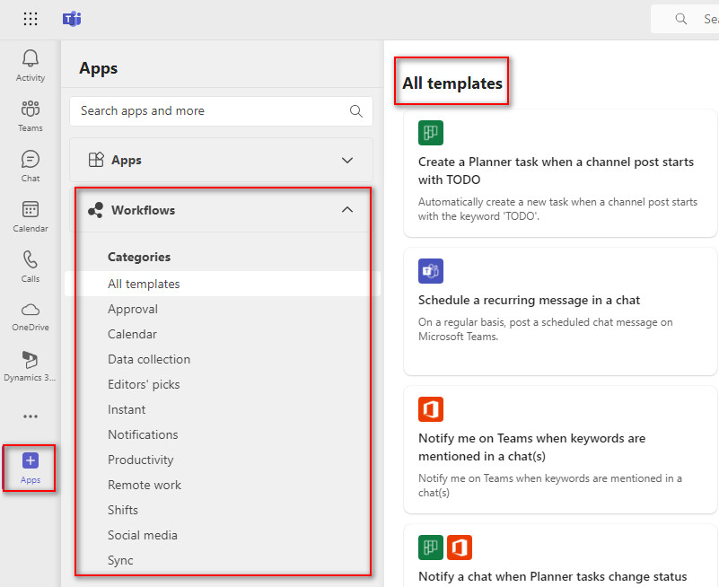
Task: Click the Workflows share-nodes icon
Action: tap(96, 210)
